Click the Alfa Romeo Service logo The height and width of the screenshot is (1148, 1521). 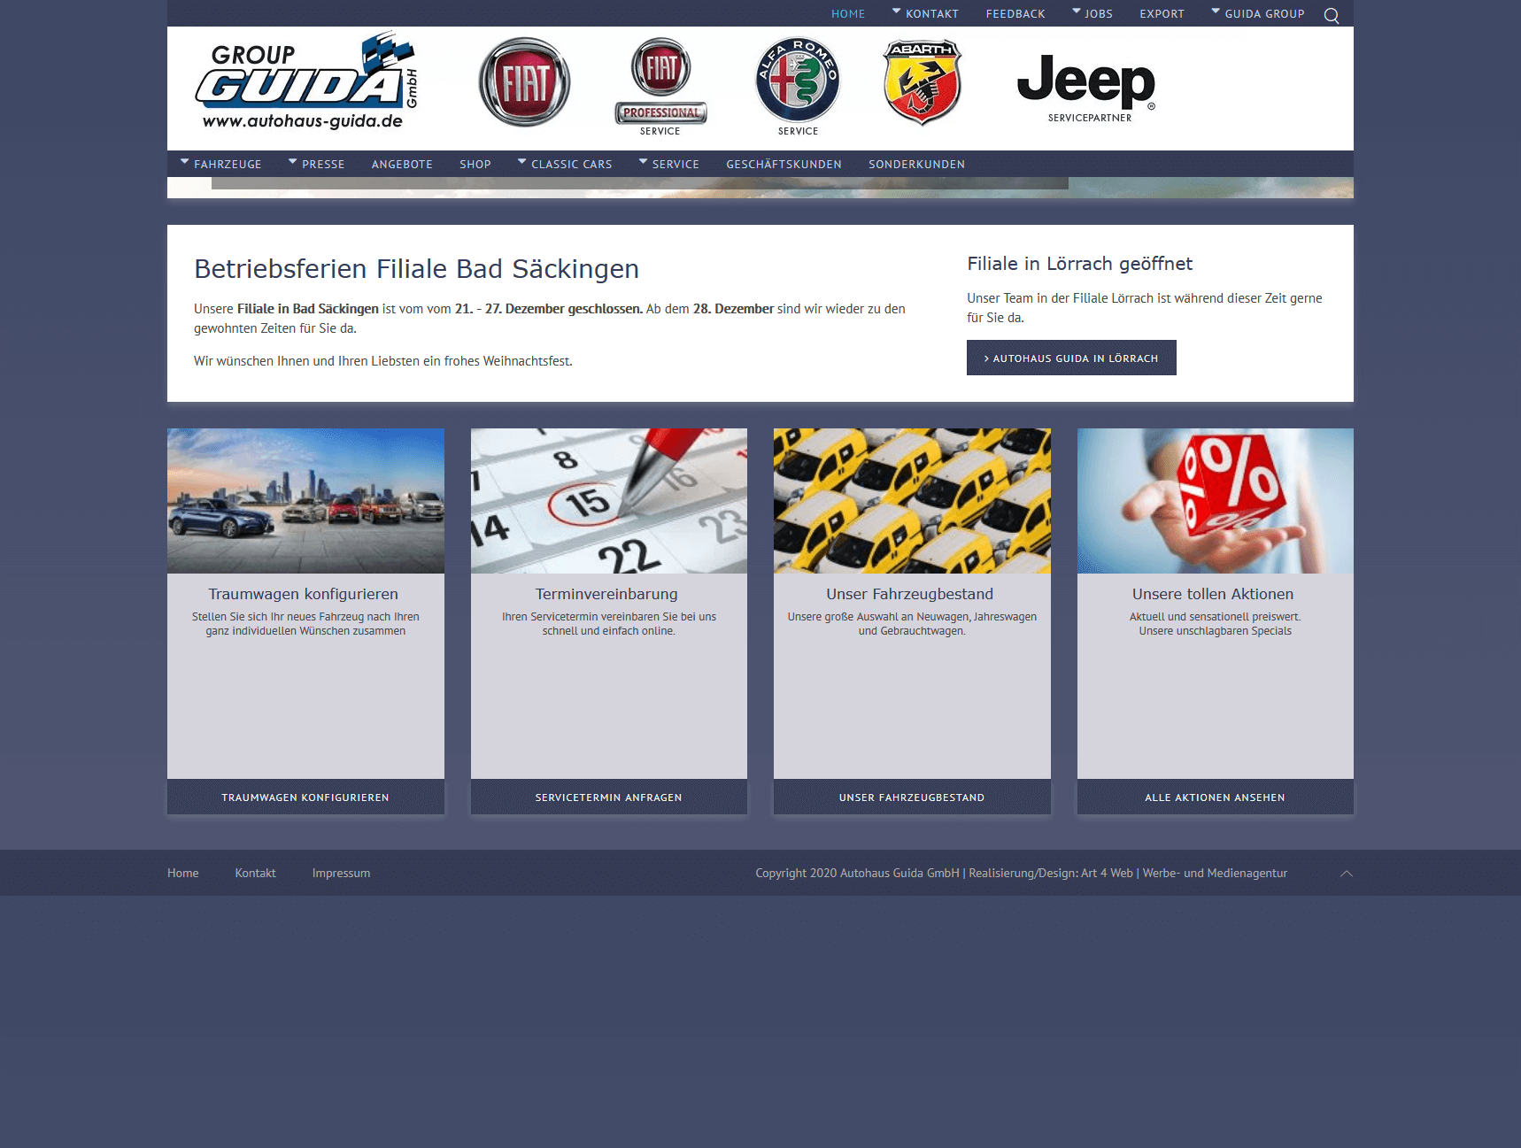pos(798,86)
